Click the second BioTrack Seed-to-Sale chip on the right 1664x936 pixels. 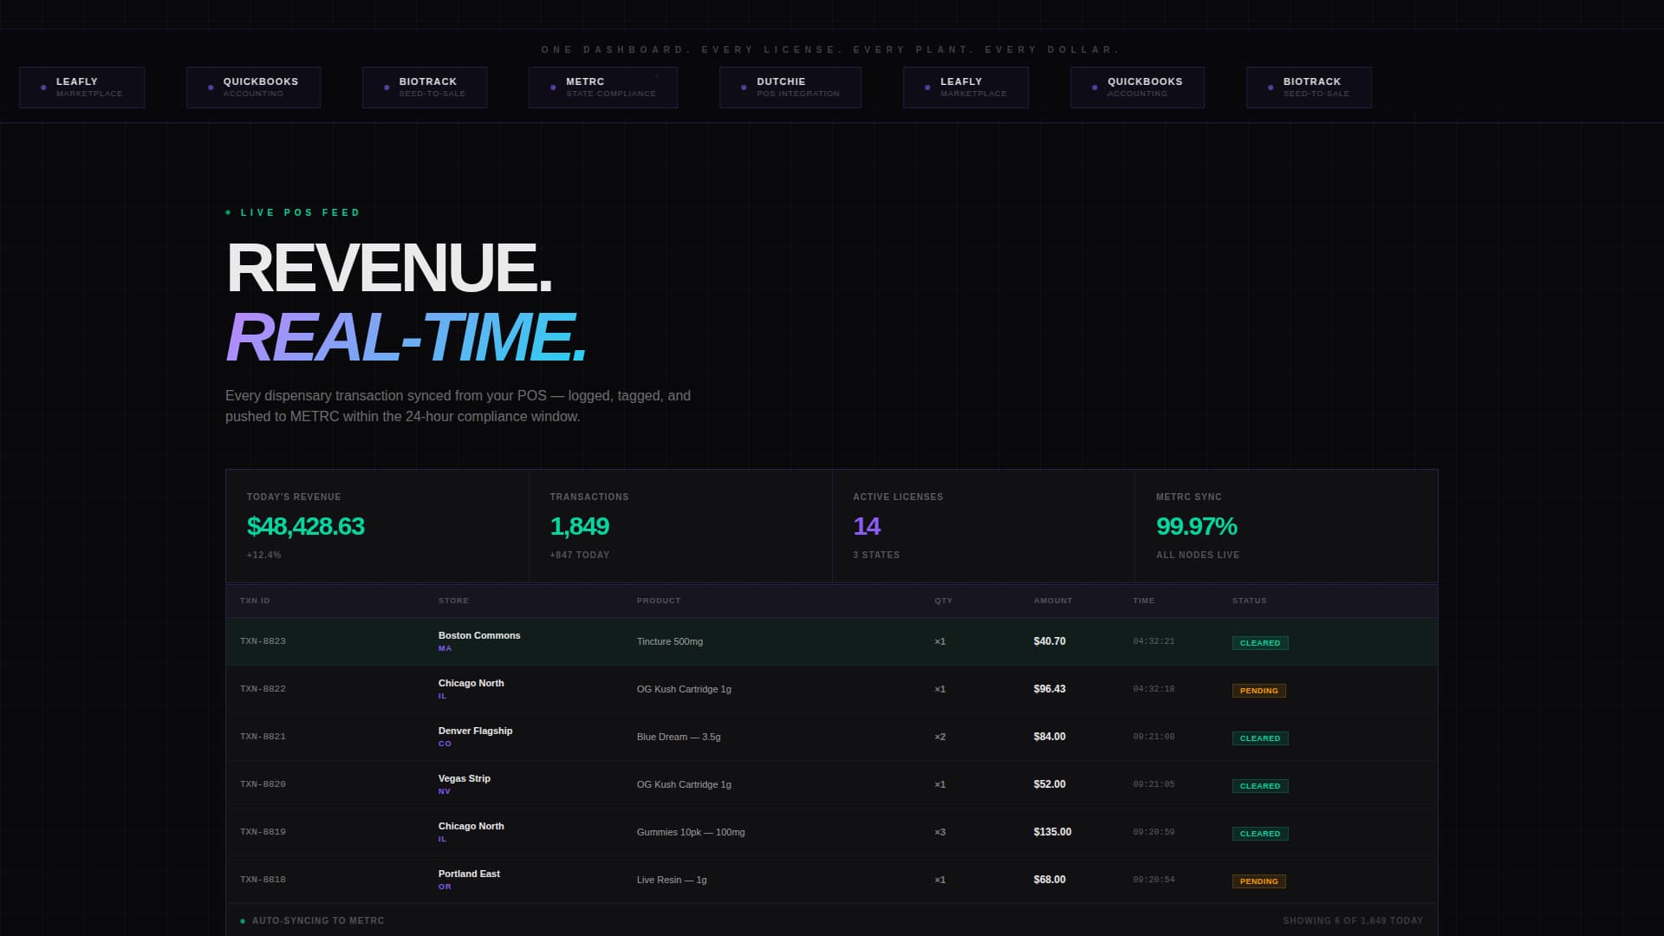coord(1308,87)
